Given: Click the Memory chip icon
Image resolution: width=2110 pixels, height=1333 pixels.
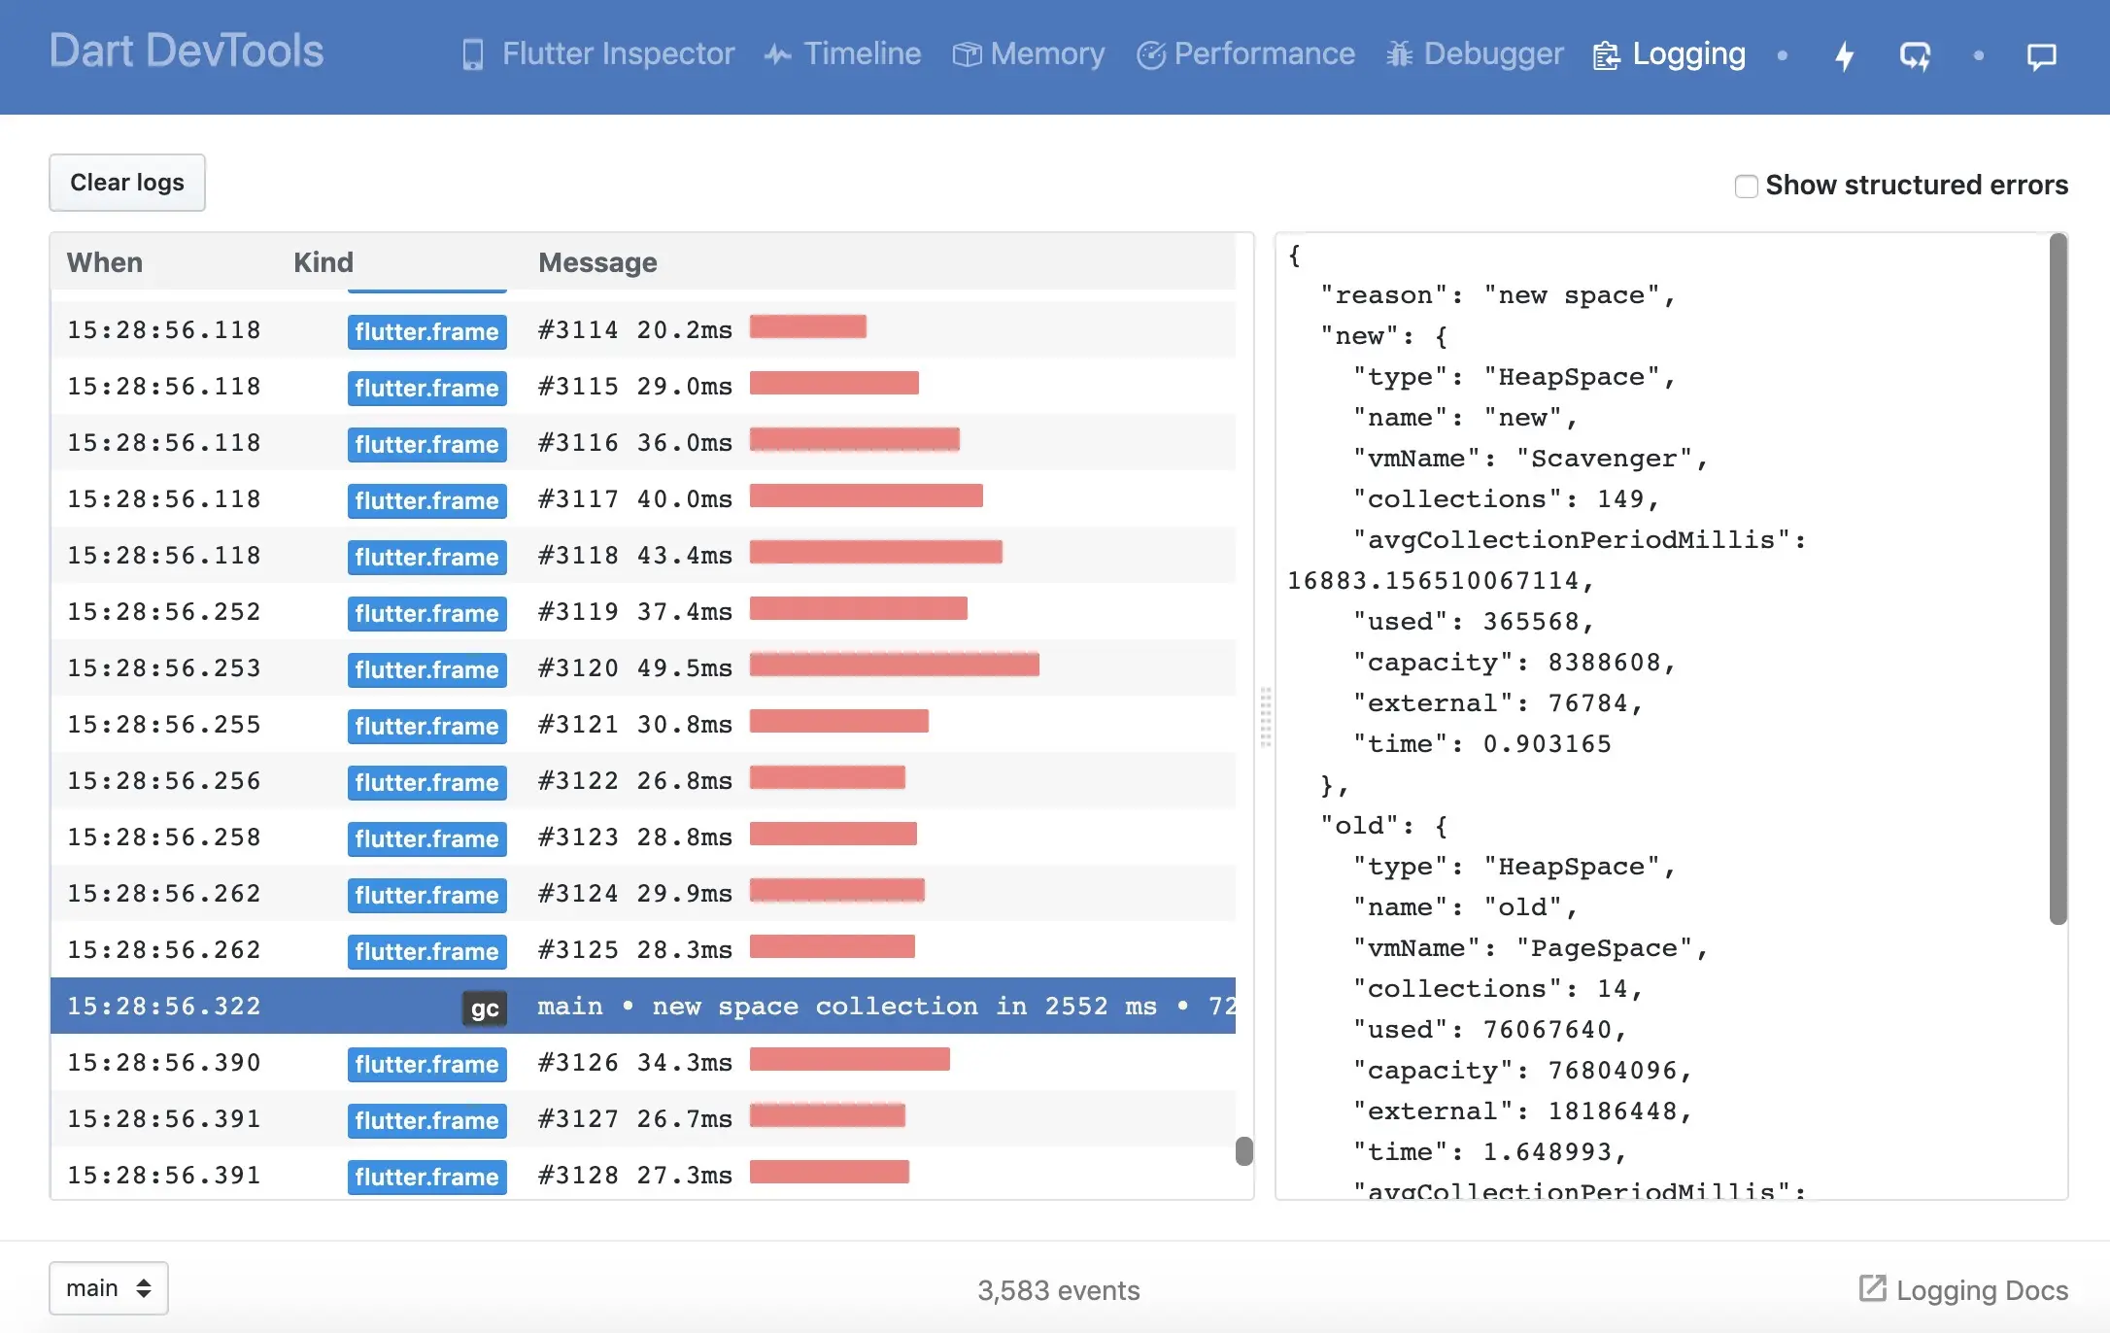Looking at the screenshot, I should click(x=967, y=54).
